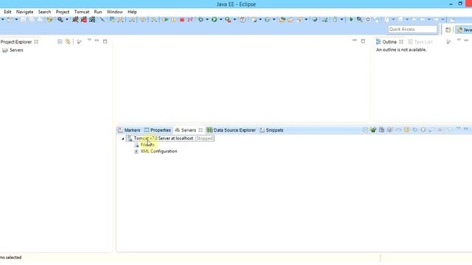The width and height of the screenshot is (472, 265).
Task: Open the Data Source Explorer tab
Action: 231,130
